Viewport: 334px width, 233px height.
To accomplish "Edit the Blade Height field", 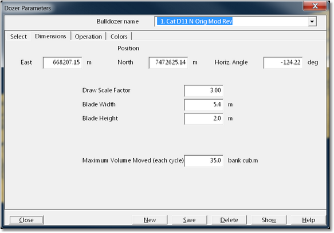I will [x=203, y=119].
